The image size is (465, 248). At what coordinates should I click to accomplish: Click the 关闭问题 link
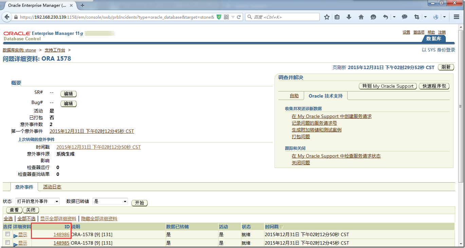pos(301,163)
